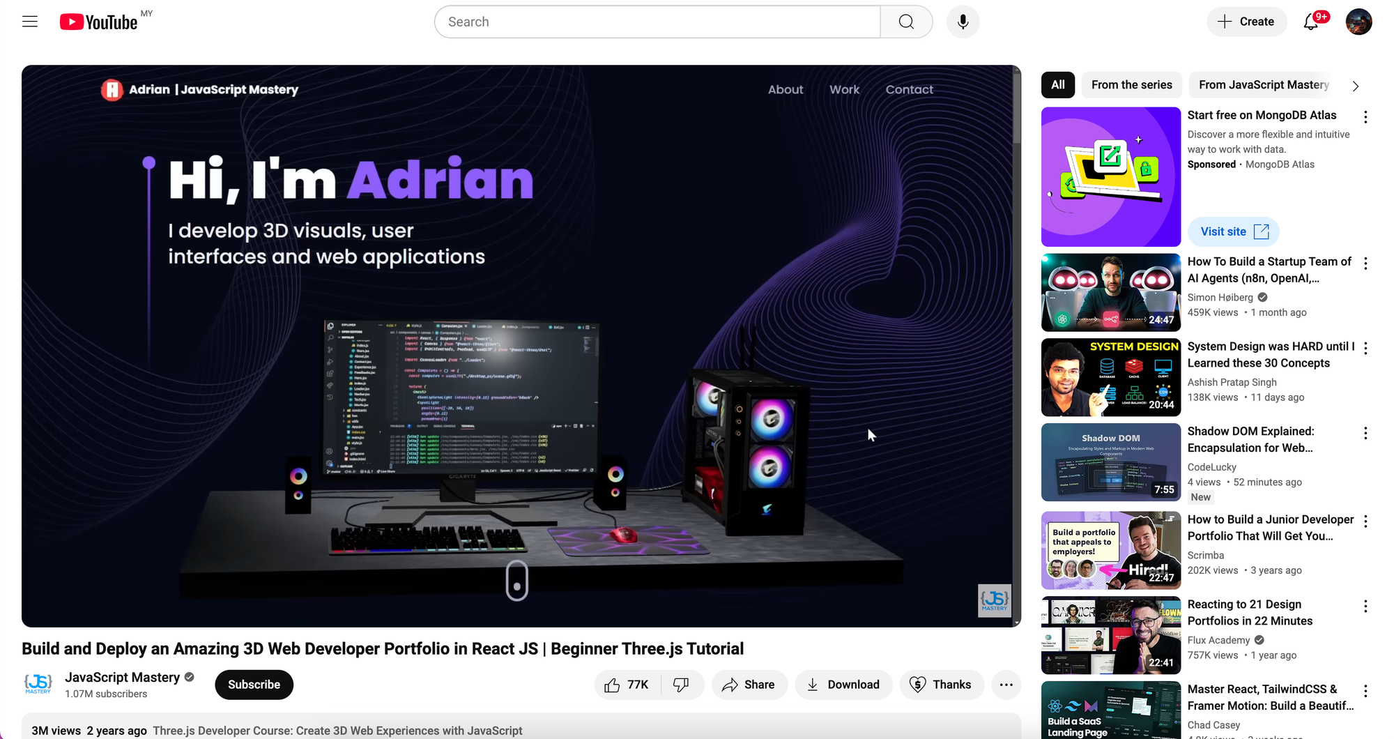The image size is (1394, 739).
Task: Open options for AI Agents video
Action: point(1365,264)
